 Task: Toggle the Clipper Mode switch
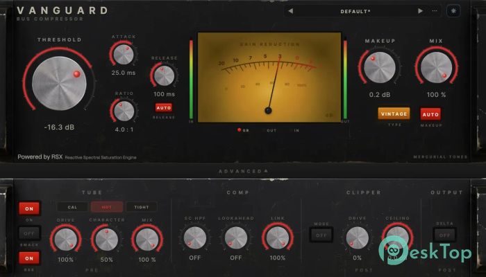pos(321,235)
